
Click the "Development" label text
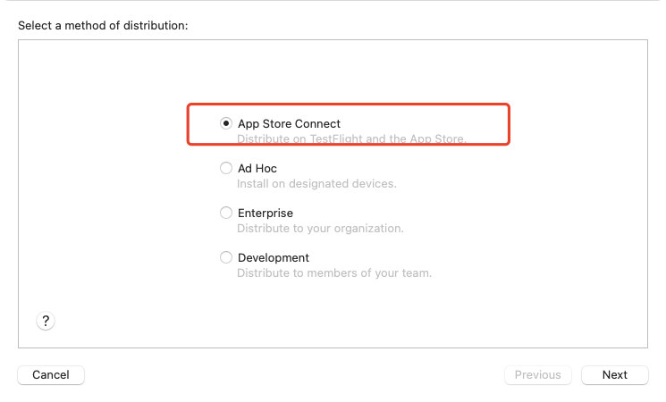(274, 257)
